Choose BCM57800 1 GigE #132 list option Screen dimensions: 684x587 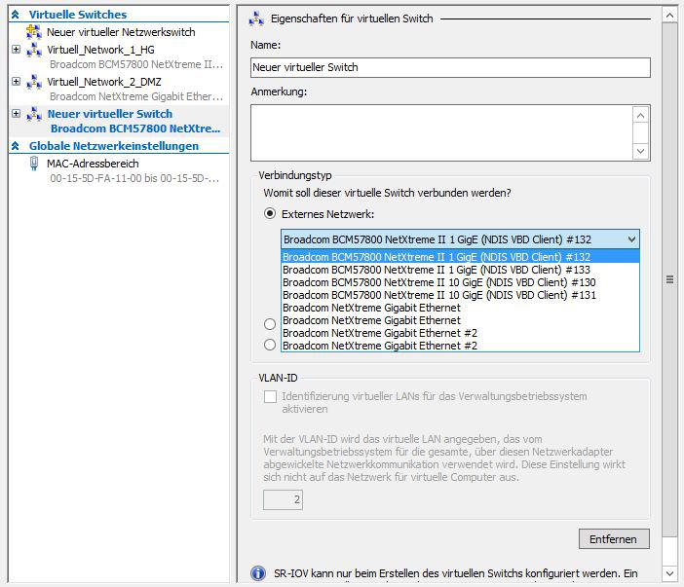[460, 257]
